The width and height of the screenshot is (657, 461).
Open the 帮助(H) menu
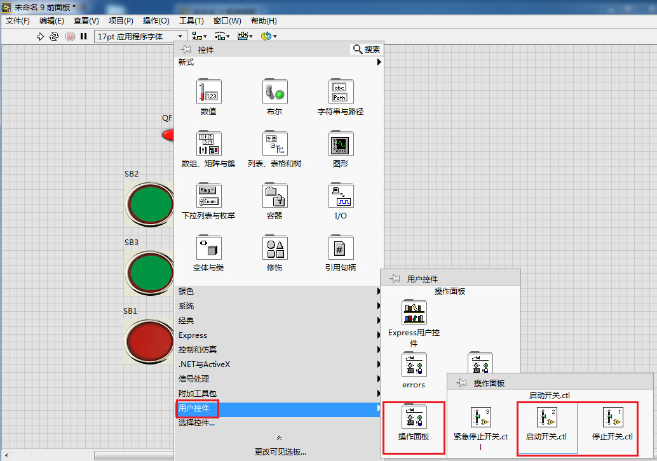[264, 20]
